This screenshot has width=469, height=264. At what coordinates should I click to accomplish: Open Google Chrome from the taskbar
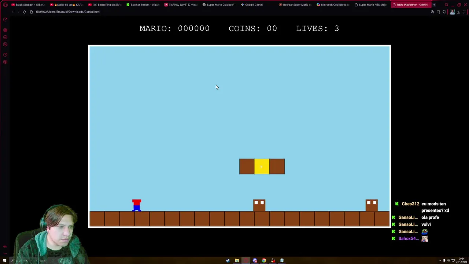[x=264, y=261]
